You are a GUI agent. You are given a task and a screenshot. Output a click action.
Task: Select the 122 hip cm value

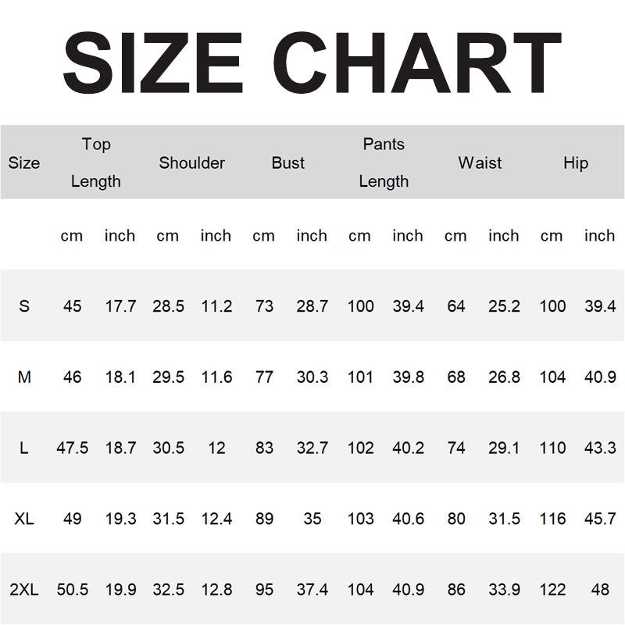552,590
